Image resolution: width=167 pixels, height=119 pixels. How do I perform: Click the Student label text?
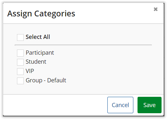click(x=36, y=62)
